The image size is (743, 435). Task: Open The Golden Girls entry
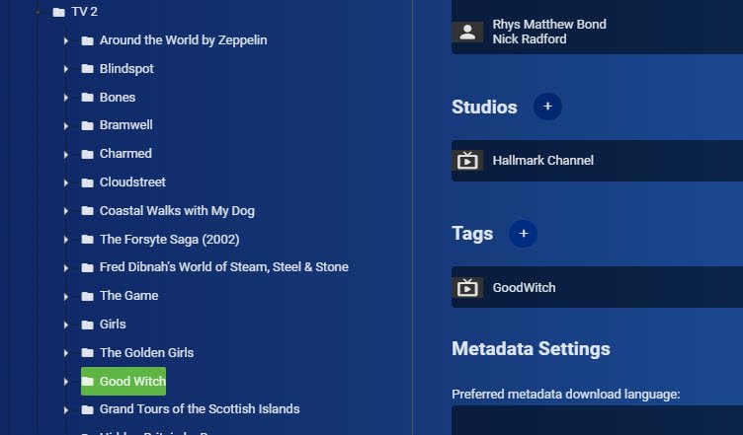pos(146,353)
